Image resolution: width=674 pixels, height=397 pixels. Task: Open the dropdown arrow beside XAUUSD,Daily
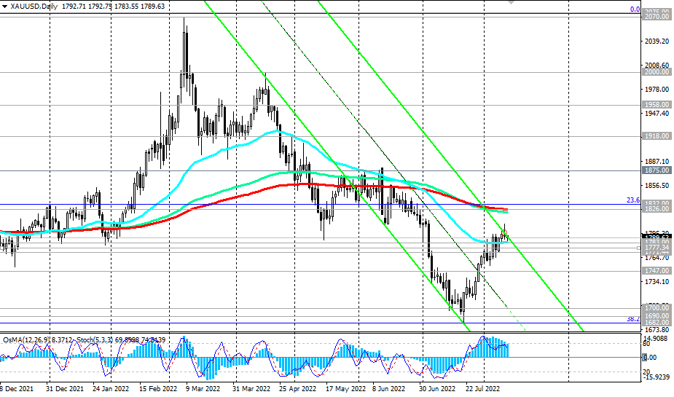pos(4,7)
